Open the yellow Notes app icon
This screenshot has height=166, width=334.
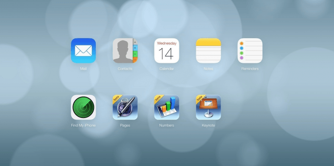(x=208, y=51)
